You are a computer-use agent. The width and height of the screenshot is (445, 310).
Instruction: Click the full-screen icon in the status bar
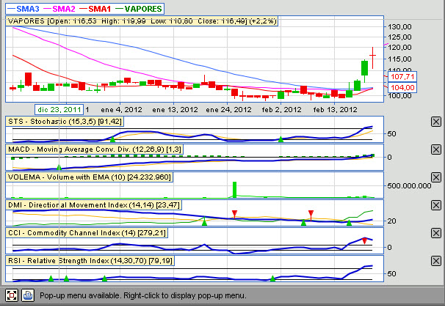coord(12,295)
